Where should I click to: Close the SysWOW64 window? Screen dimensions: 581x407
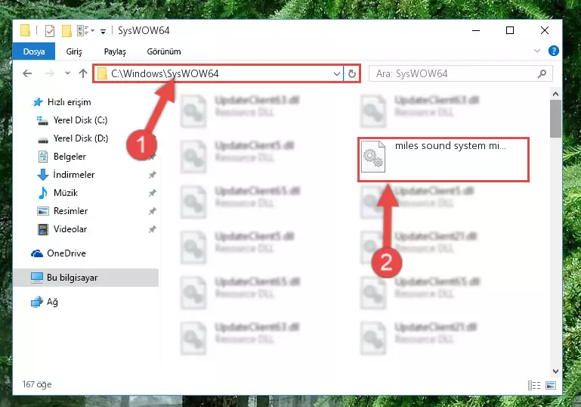point(544,30)
